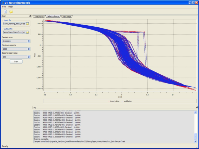Browse for output file using folder icon
This screenshot has width=199, height=149.
click(28, 32)
